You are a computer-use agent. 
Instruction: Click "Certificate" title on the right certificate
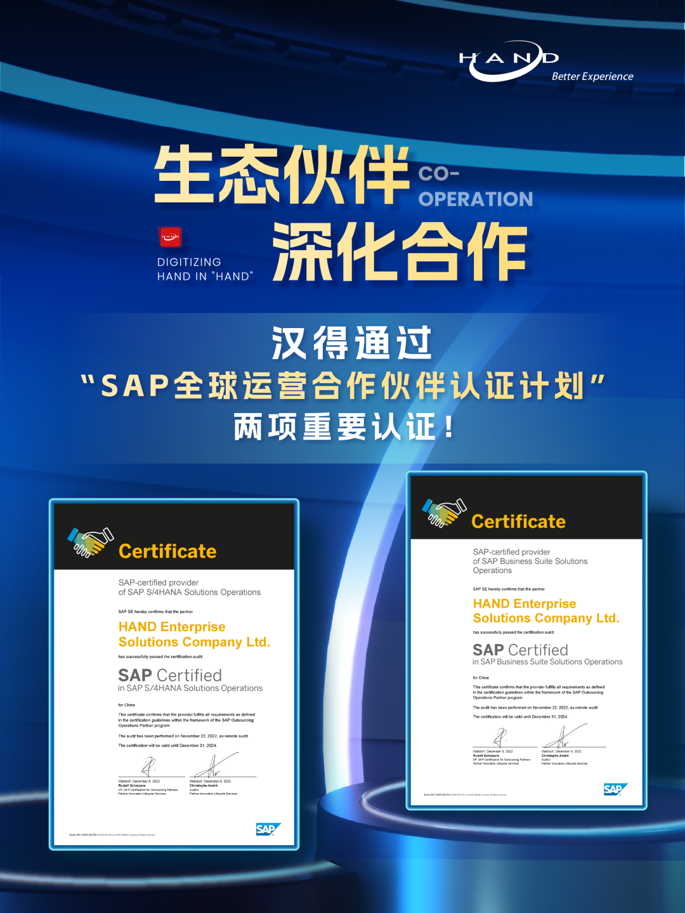point(518,522)
